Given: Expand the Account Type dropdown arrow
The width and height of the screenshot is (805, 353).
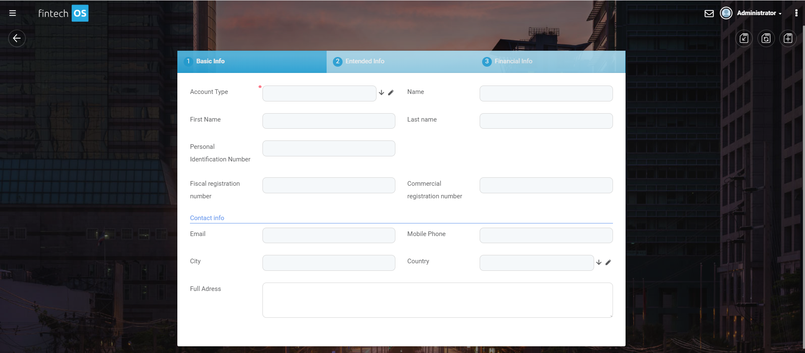Looking at the screenshot, I should click(382, 93).
